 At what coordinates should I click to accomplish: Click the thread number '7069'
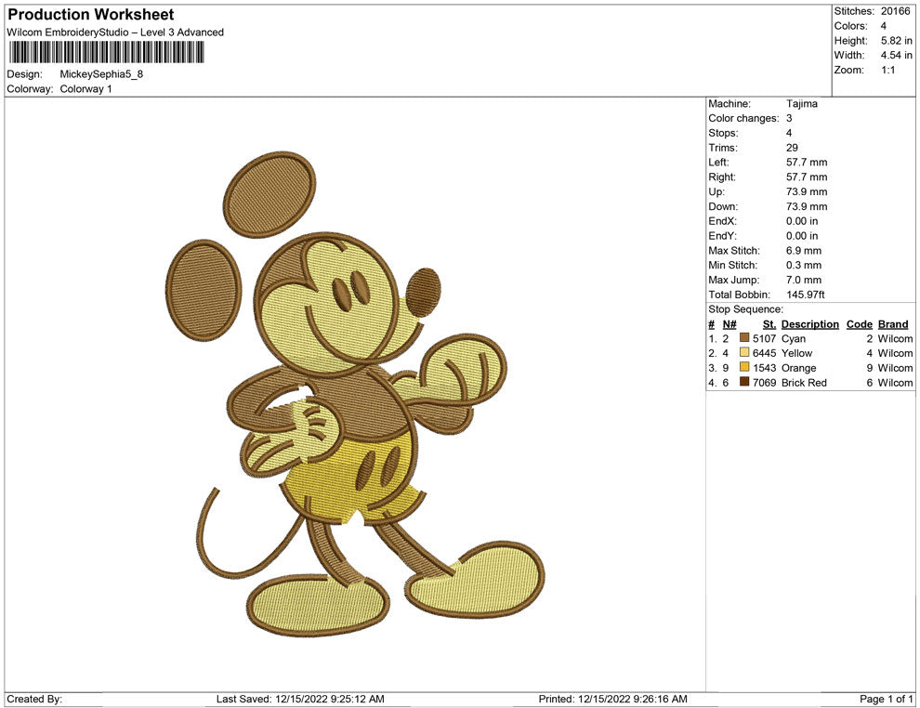pos(765,383)
